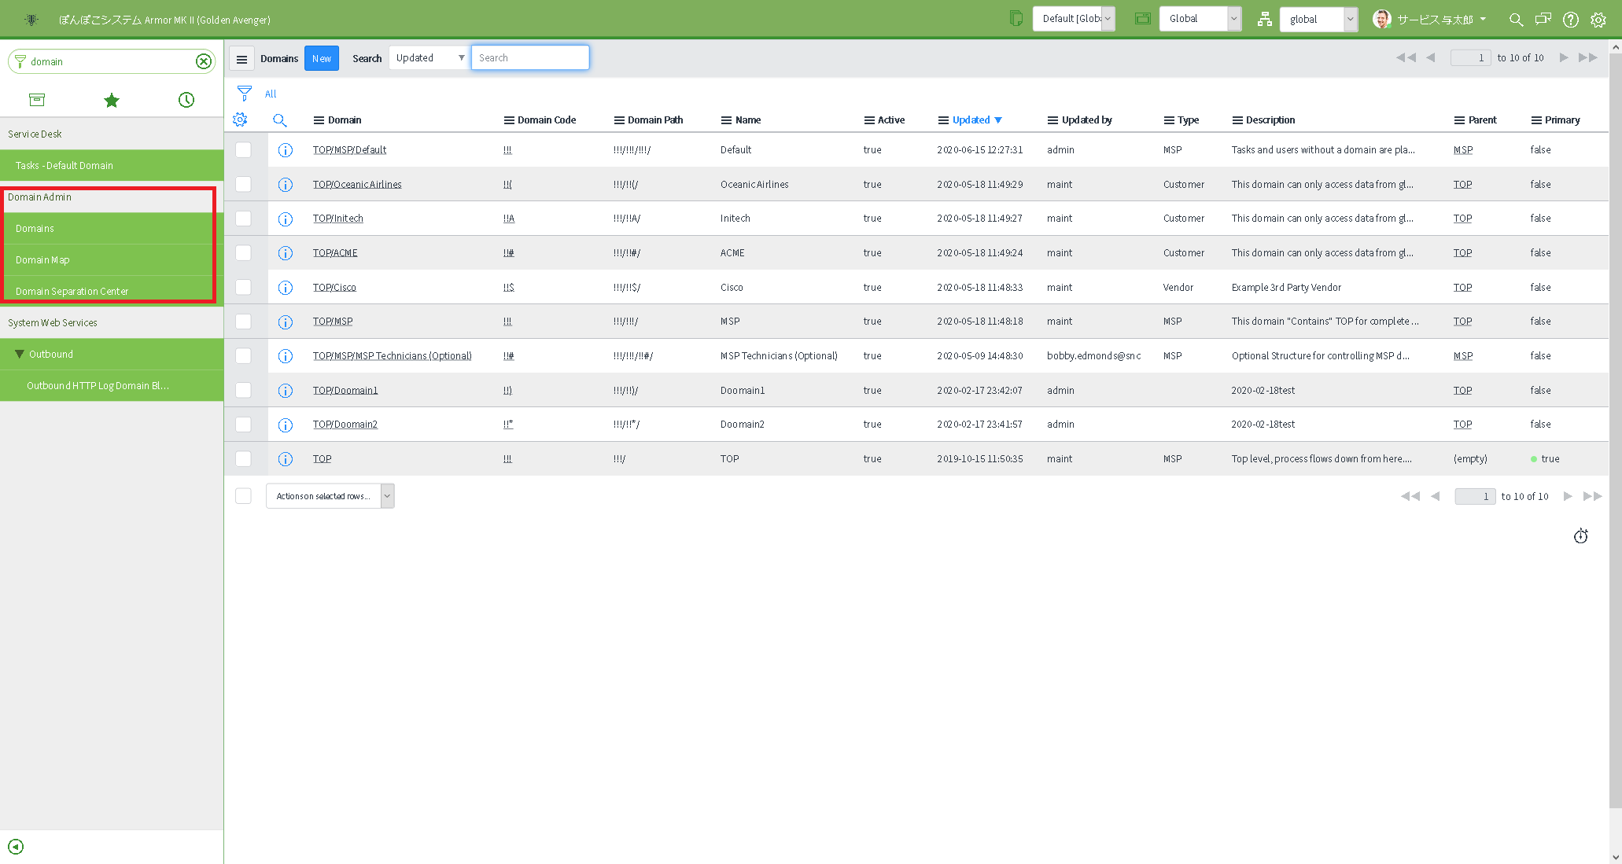Open the TOP domain record

(323, 458)
